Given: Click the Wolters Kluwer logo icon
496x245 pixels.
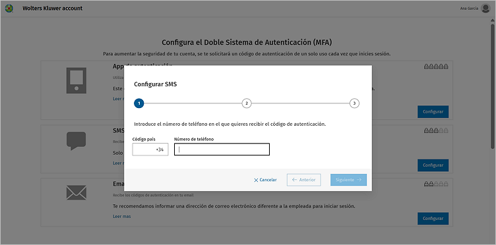Looking at the screenshot, I should pos(9,8).
